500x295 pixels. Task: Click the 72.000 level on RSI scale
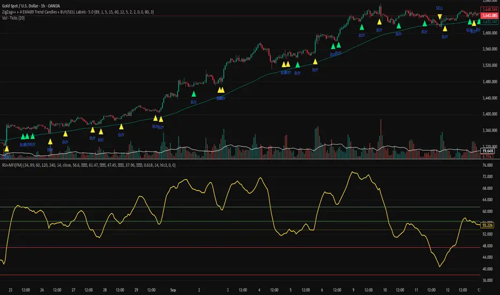pos(488,176)
